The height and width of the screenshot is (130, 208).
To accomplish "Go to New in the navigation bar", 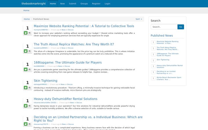I will [62, 3].
